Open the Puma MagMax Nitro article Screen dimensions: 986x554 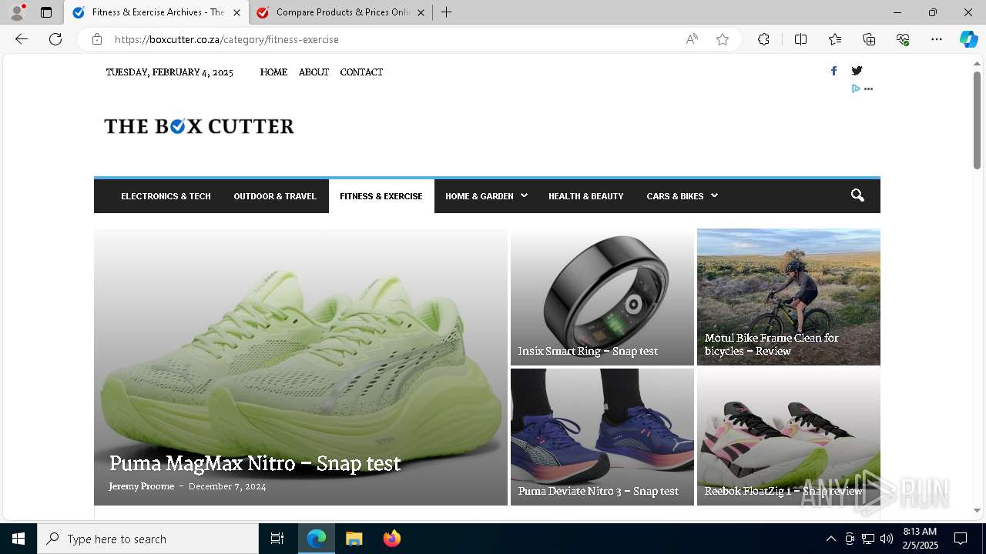click(255, 463)
